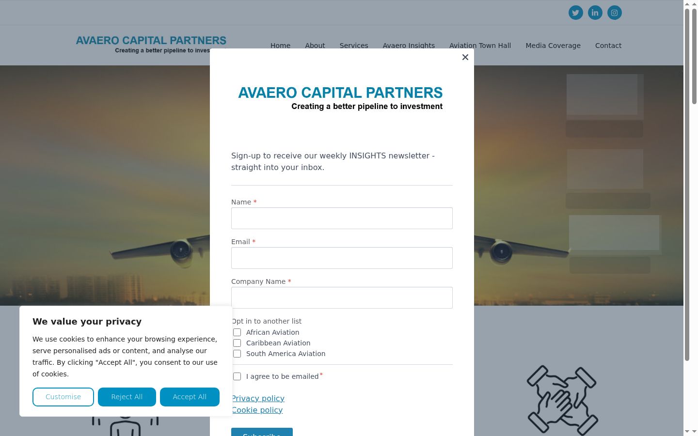
Task: Focus the Company Name input field
Action: pyautogui.click(x=342, y=298)
